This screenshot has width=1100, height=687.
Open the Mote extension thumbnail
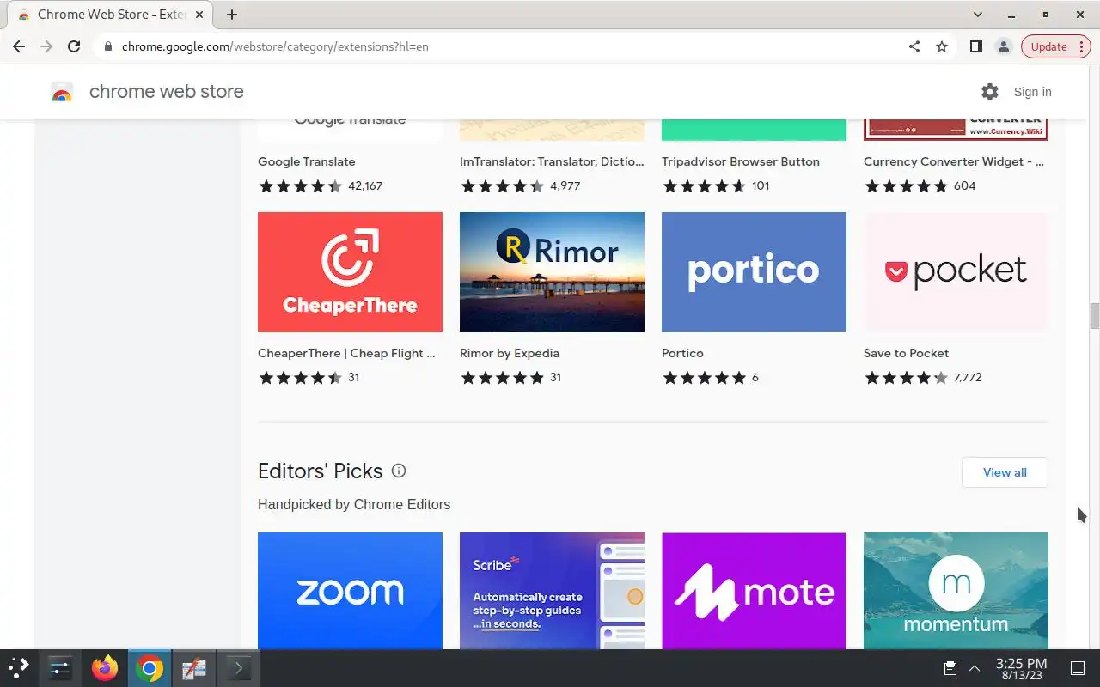click(754, 591)
